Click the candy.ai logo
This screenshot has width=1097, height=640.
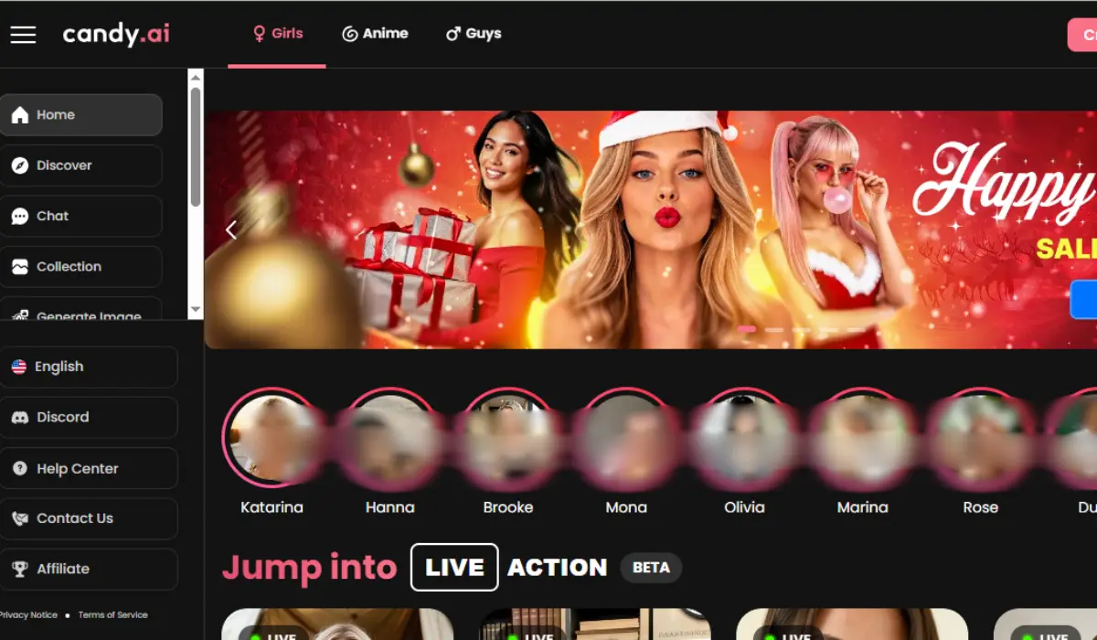pyautogui.click(x=116, y=35)
